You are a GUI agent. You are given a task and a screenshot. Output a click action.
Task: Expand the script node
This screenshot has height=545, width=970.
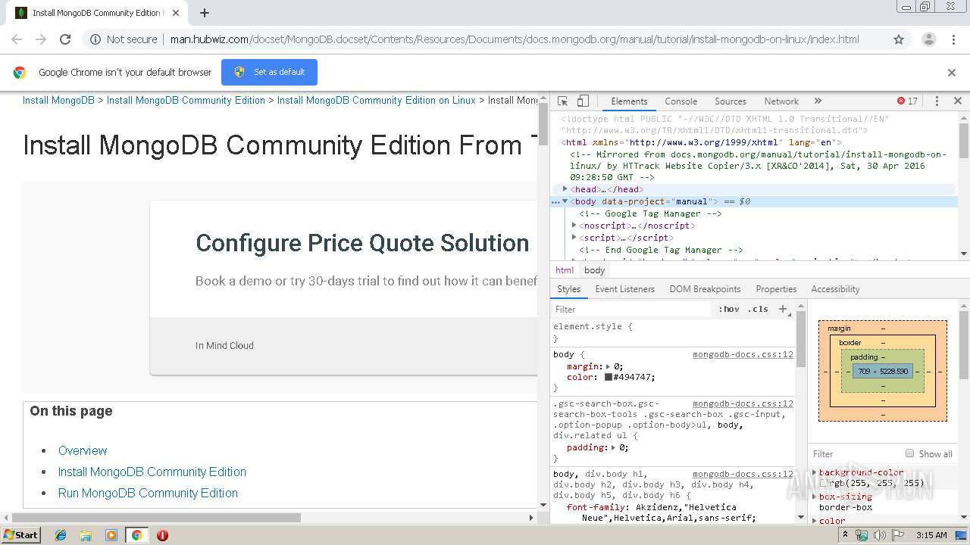point(574,238)
